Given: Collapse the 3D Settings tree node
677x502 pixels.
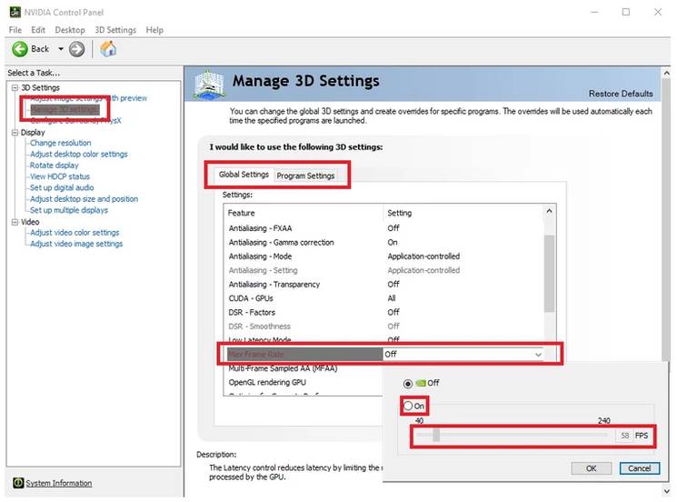Looking at the screenshot, I should (x=14, y=87).
